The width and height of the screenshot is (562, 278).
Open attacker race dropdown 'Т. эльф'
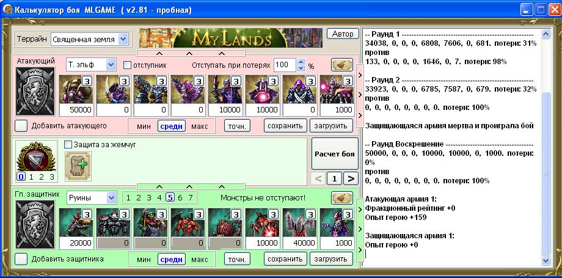coord(111,65)
